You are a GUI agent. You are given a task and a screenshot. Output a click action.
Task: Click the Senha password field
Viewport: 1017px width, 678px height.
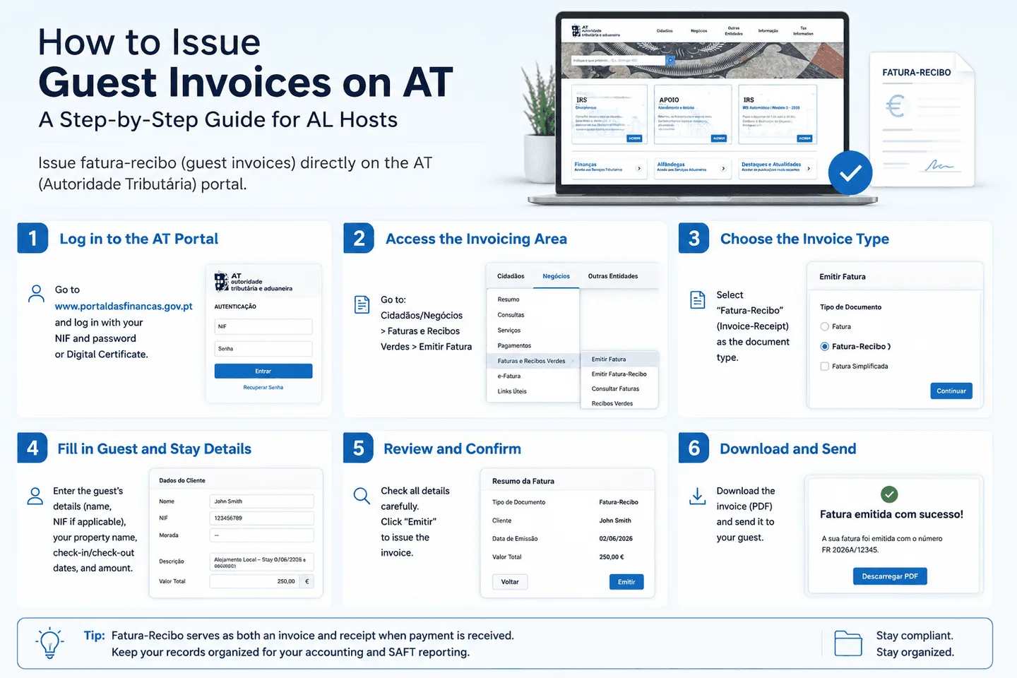[263, 349]
